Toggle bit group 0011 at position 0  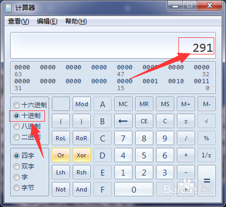coord(201,81)
